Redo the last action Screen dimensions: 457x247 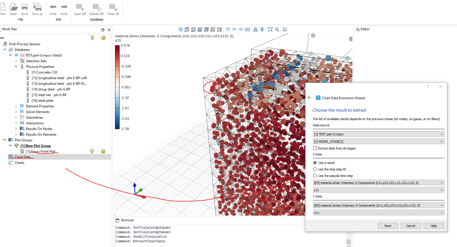pyautogui.click(x=64, y=7)
